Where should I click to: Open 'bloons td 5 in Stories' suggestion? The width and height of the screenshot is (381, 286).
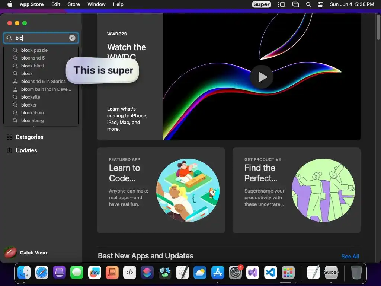pyautogui.click(x=41, y=81)
